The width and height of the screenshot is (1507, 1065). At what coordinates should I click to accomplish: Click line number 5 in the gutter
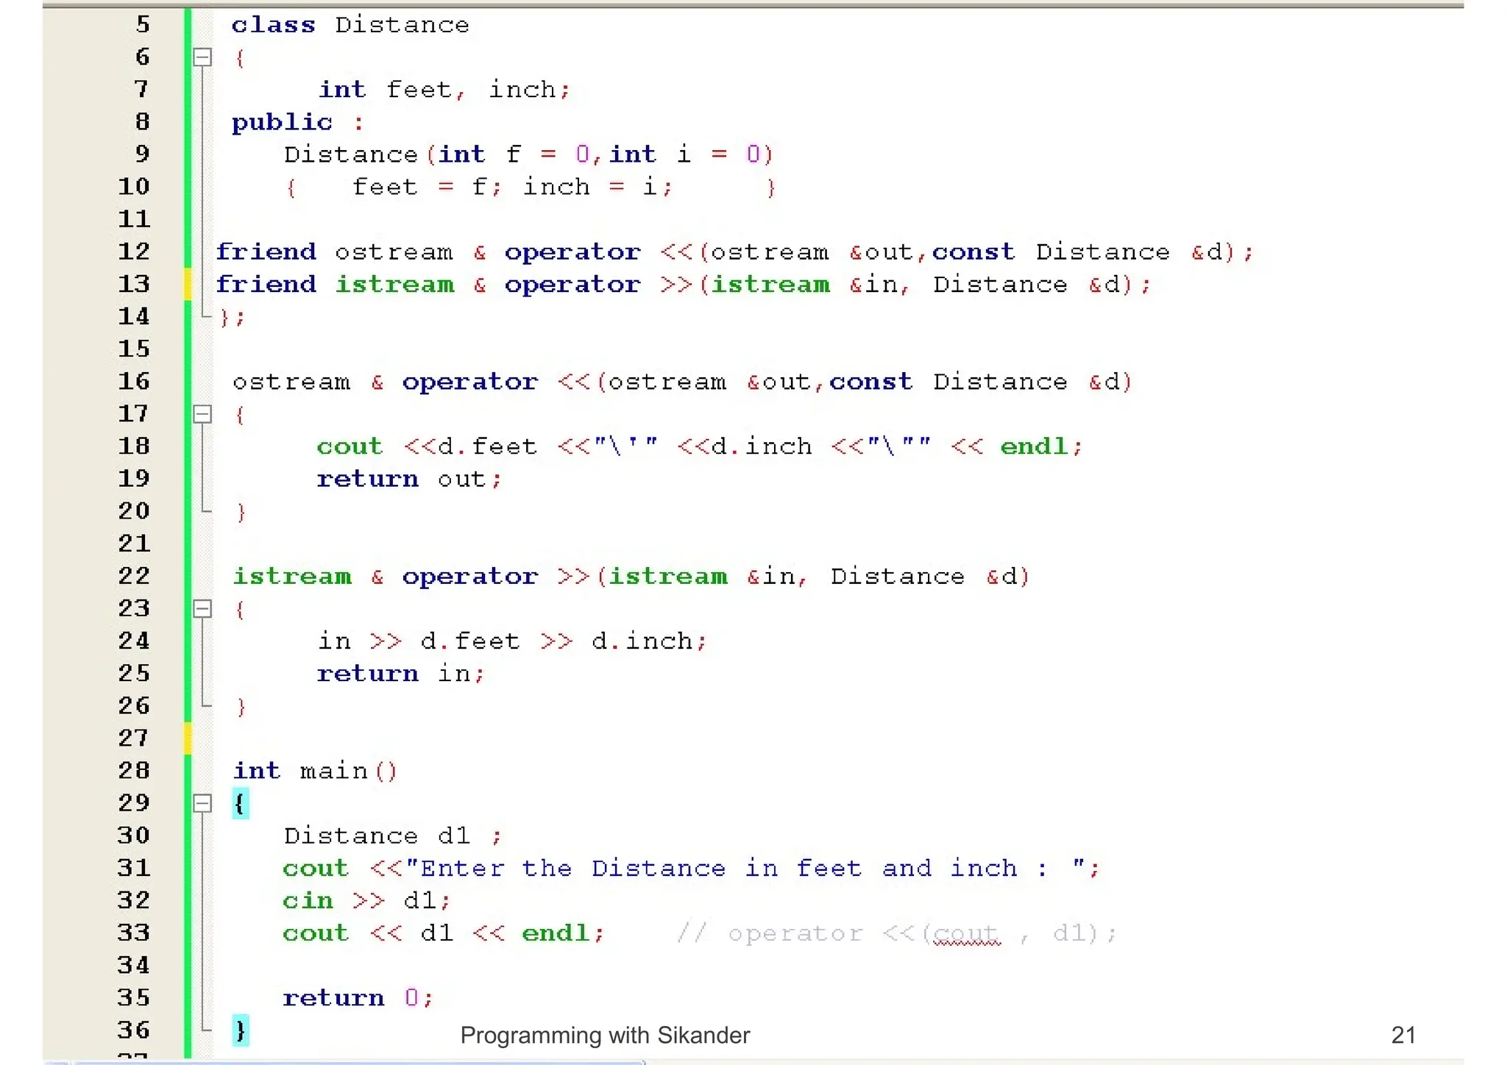pos(143,24)
